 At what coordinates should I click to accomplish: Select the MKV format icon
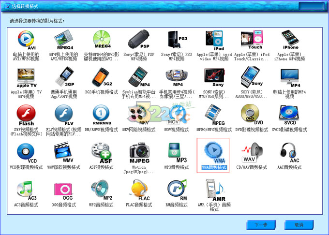(x=139, y=115)
